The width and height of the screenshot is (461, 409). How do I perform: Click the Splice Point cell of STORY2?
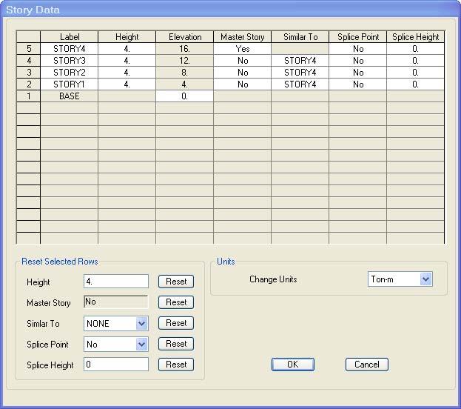358,73
